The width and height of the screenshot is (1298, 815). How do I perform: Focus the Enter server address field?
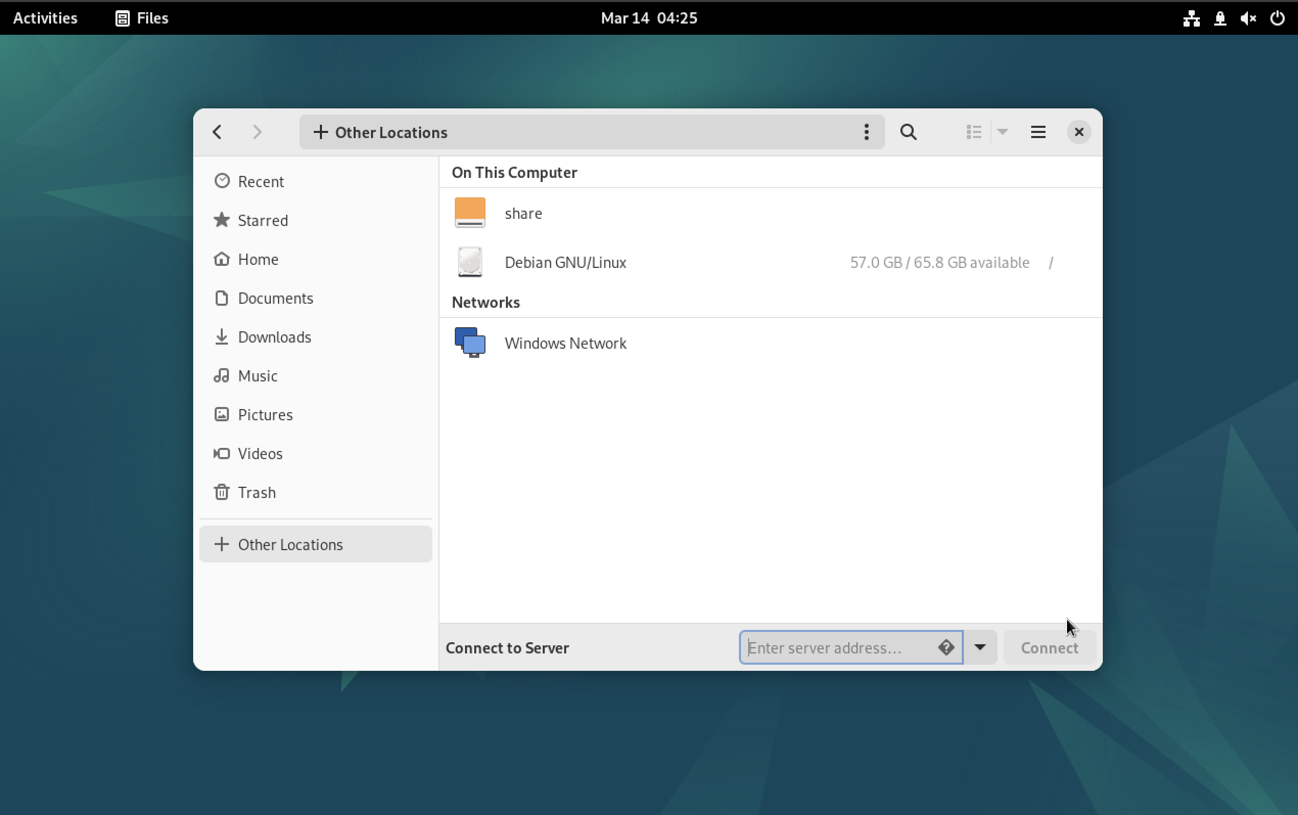point(851,647)
